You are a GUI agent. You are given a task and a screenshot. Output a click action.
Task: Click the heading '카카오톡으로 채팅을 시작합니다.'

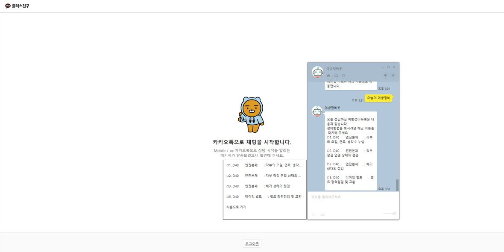click(252, 142)
